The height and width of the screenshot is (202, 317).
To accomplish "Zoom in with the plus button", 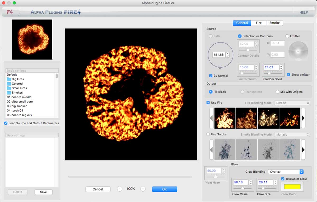I will [143, 189].
